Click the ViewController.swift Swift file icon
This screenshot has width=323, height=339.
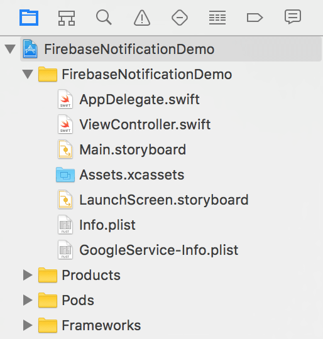coord(65,124)
